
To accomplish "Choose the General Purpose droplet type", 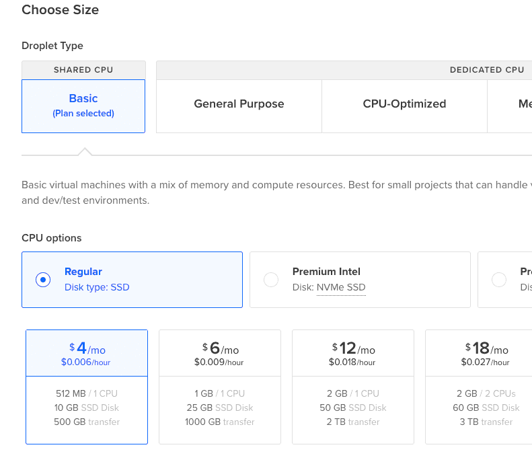I will [x=239, y=106].
